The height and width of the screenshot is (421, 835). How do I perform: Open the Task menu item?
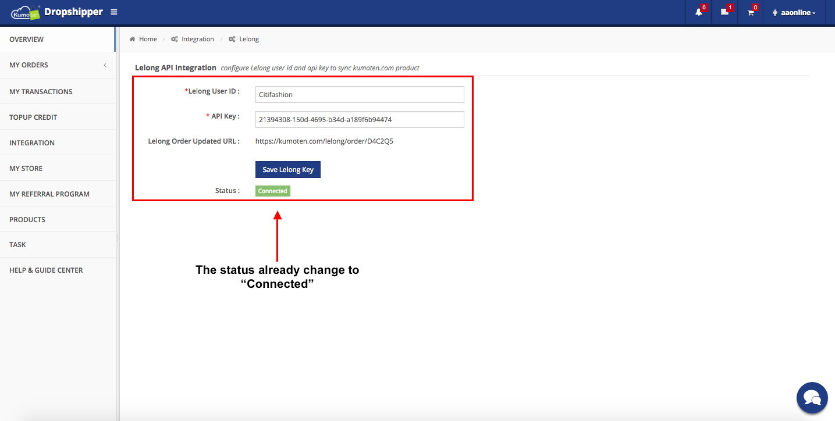coord(58,244)
